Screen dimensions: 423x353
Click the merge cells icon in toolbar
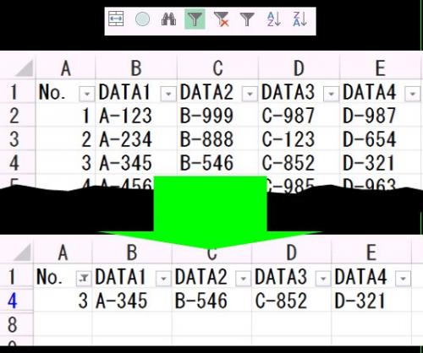[116, 19]
